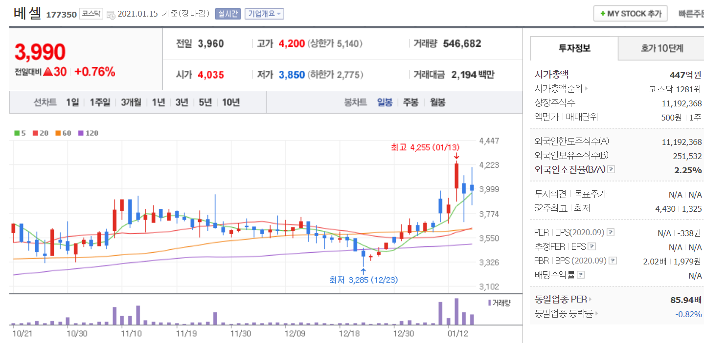This screenshot has width=704, height=343.
Task: Click the help icon beside 외국인소진율(B/A)
Action: point(611,170)
